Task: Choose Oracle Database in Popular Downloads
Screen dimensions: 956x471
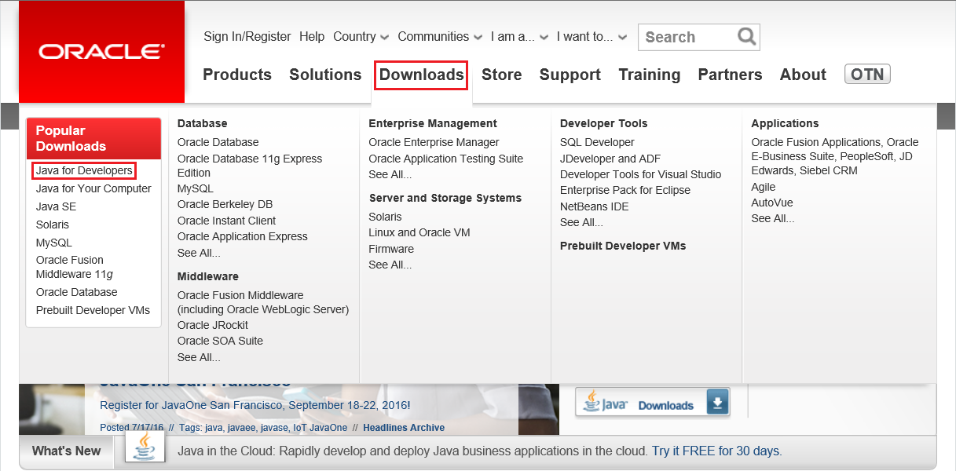Action: tap(77, 292)
